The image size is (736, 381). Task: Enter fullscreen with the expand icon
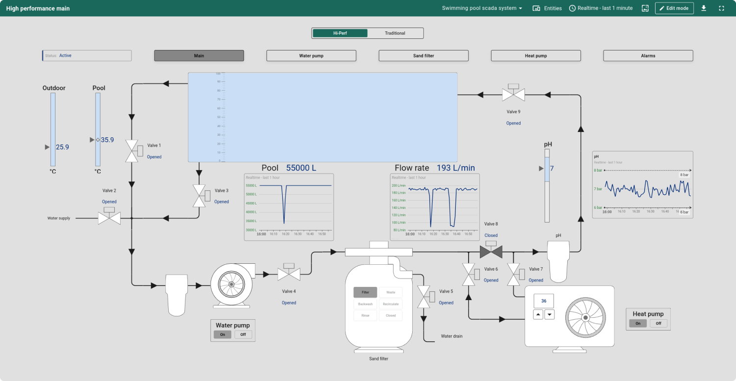721,8
